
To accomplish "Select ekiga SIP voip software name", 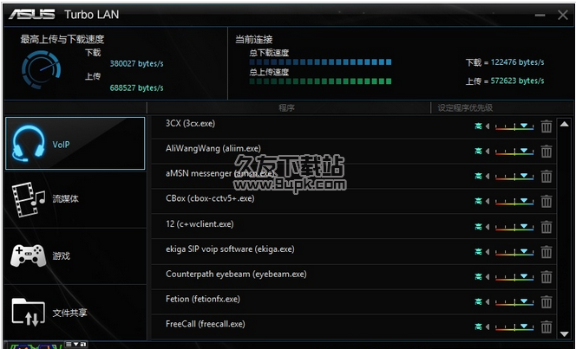I will click(x=230, y=249).
